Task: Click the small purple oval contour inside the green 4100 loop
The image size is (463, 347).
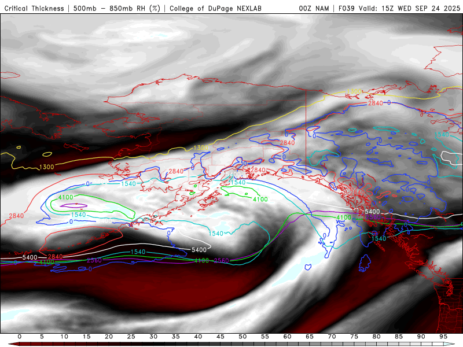Action: click(x=74, y=205)
